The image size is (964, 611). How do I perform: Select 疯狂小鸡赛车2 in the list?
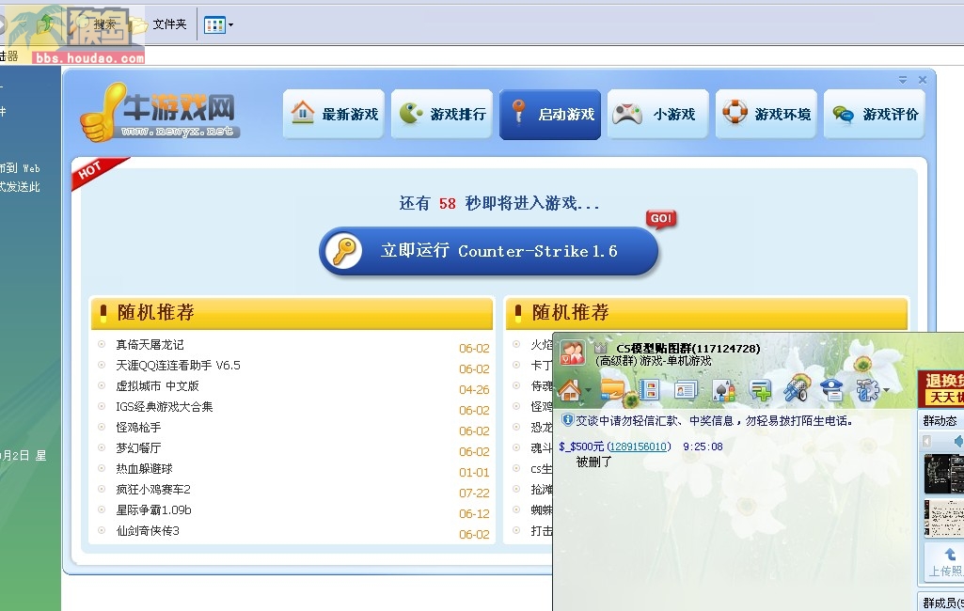[x=153, y=490]
